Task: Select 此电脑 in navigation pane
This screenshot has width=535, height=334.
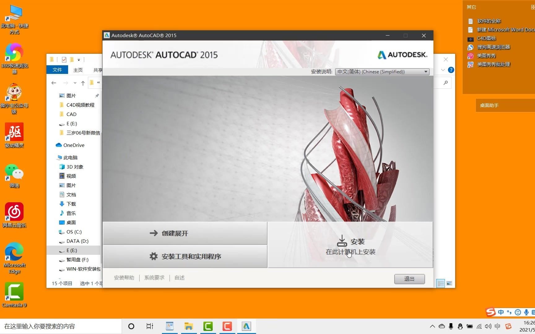Action: pos(70,158)
